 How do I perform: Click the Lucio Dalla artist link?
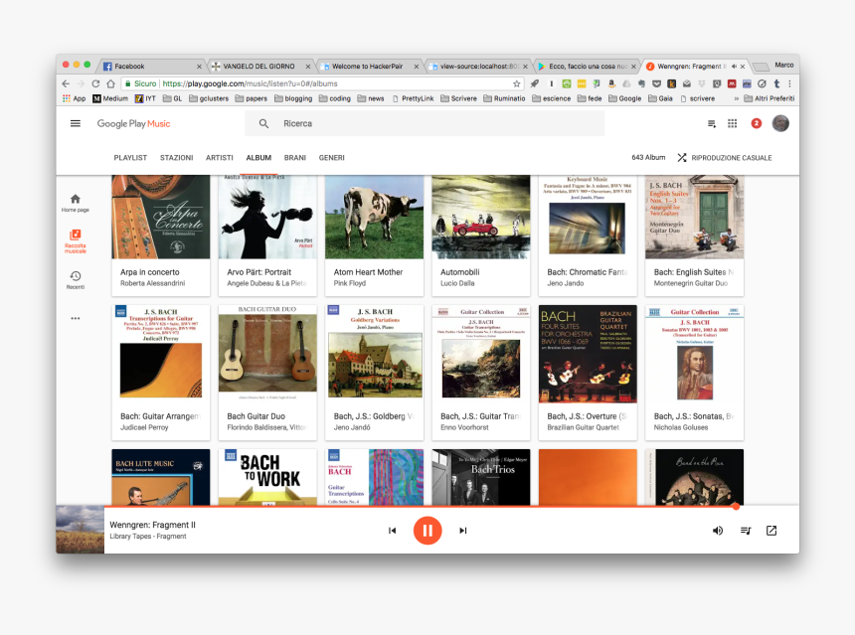(457, 283)
